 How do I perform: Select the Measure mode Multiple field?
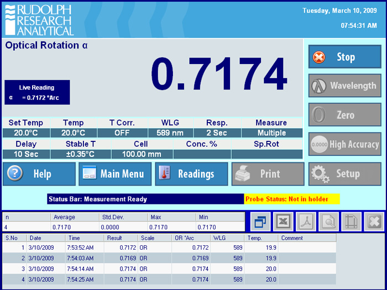pos(271,133)
